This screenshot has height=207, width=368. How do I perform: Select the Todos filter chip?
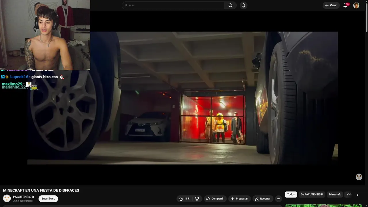(291, 194)
